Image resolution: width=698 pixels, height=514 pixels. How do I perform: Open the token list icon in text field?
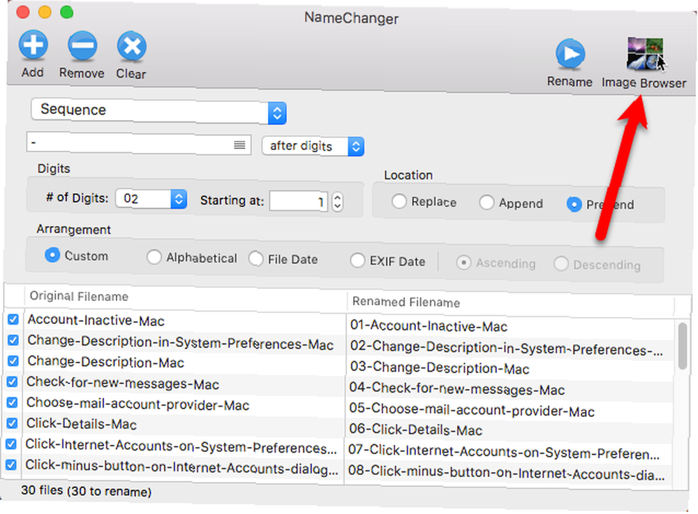pos(239,145)
